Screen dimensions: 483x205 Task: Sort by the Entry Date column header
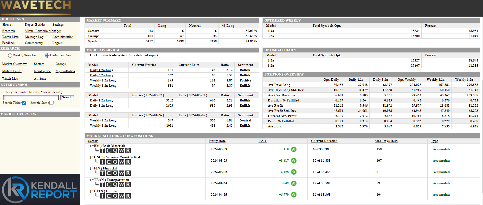point(217,141)
